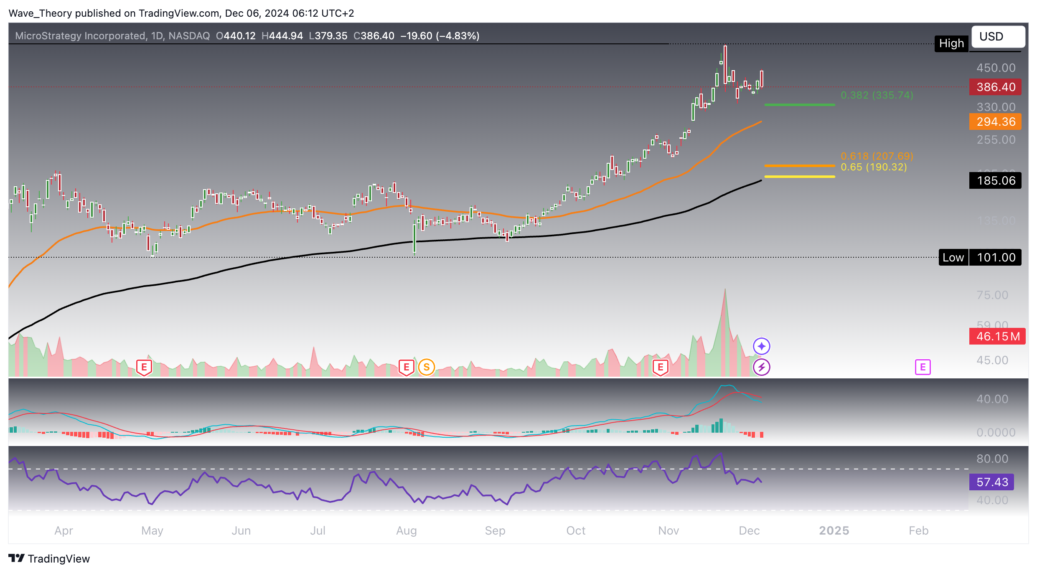This screenshot has height=573, width=1037.
Task: Click the TradingView logo
Action: point(49,558)
